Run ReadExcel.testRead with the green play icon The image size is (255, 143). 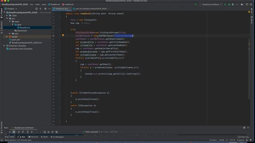(x=225, y=4)
